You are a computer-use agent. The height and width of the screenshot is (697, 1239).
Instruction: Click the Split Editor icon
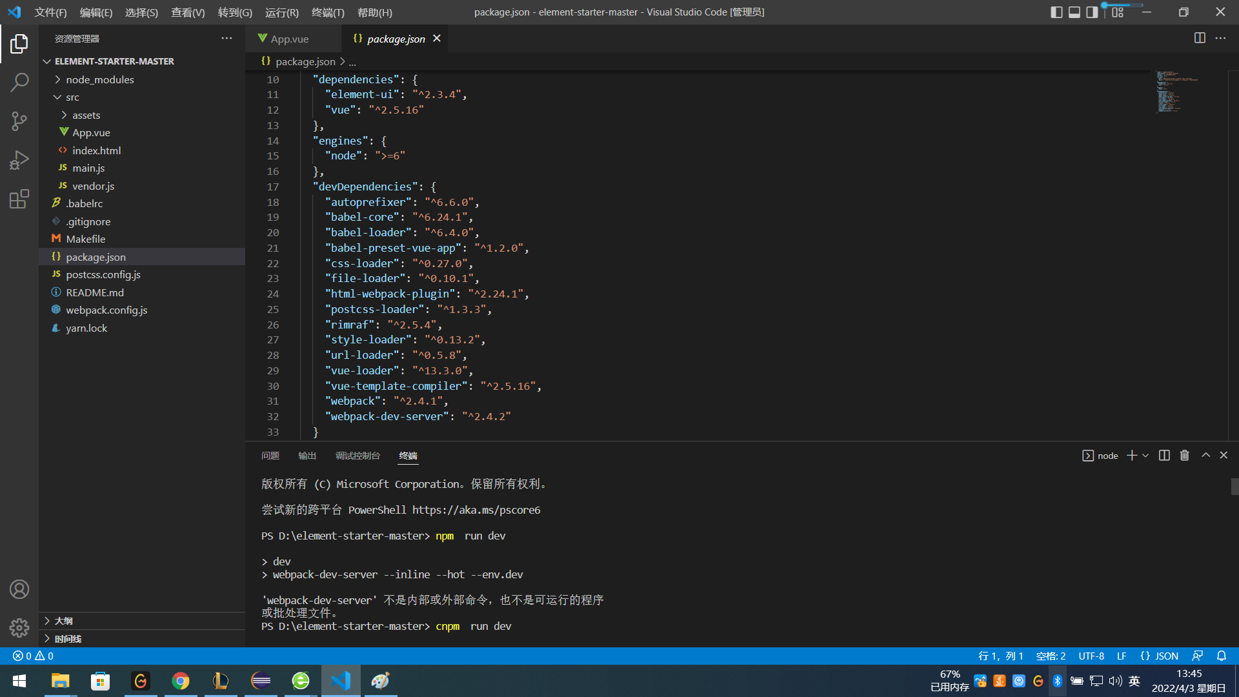[x=1200, y=38]
